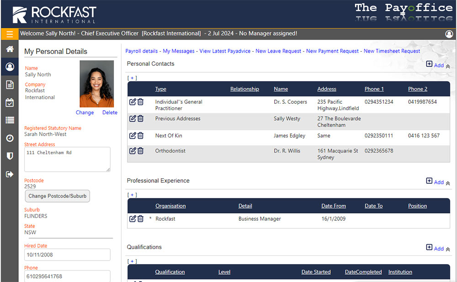Open the My Messages menu link
The width and height of the screenshot is (457, 282).
pos(179,51)
